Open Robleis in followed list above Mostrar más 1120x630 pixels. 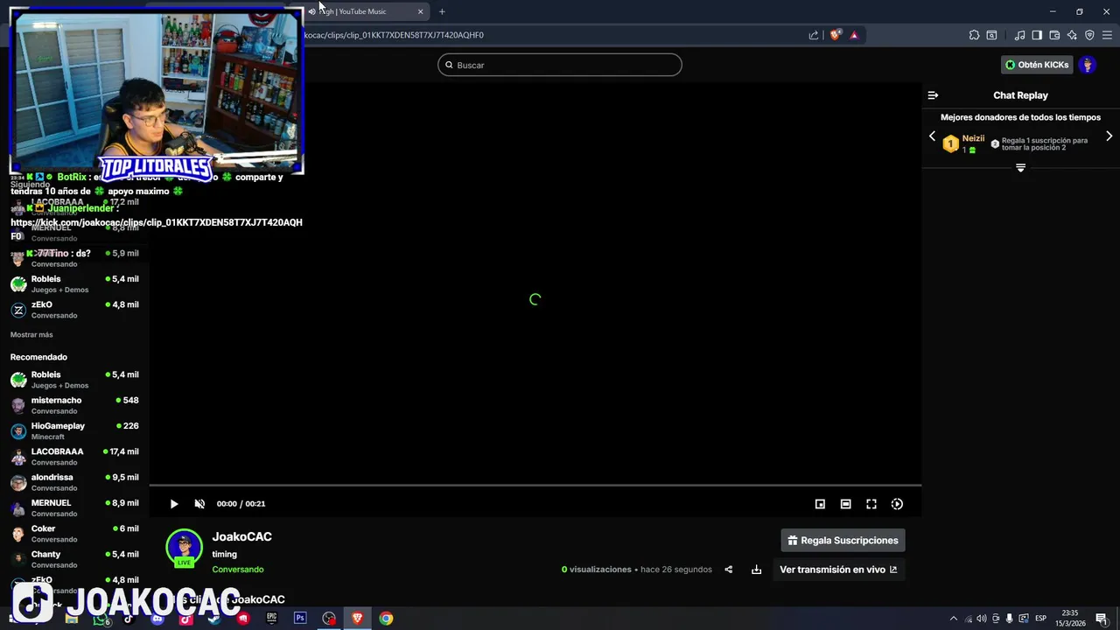point(74,284)
